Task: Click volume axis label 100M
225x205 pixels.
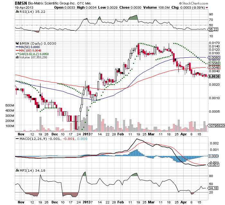Action: (x=10, y=126)
